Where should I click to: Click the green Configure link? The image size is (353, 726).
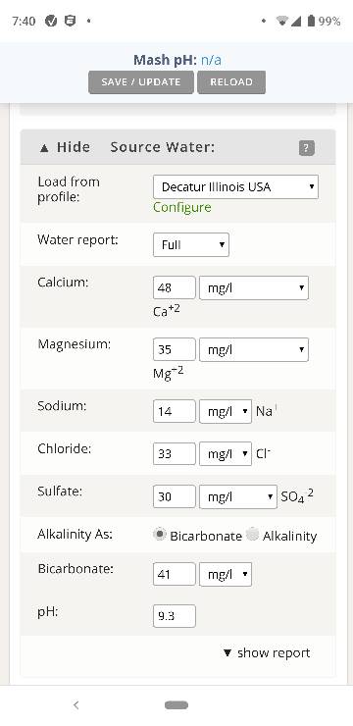tap(182, 207)
